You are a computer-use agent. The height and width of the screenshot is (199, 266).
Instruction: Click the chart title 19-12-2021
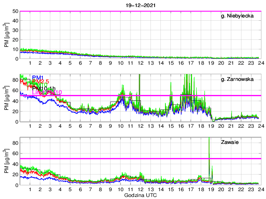[x=140, y=5]
